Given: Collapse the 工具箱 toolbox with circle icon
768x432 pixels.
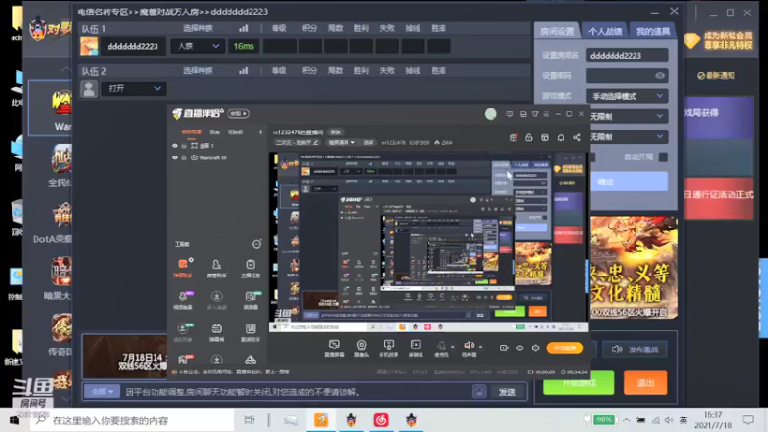Looking at the screenshot, I should coord(256,244).
